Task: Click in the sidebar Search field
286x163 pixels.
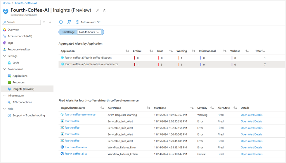Action: coord(21,22)
